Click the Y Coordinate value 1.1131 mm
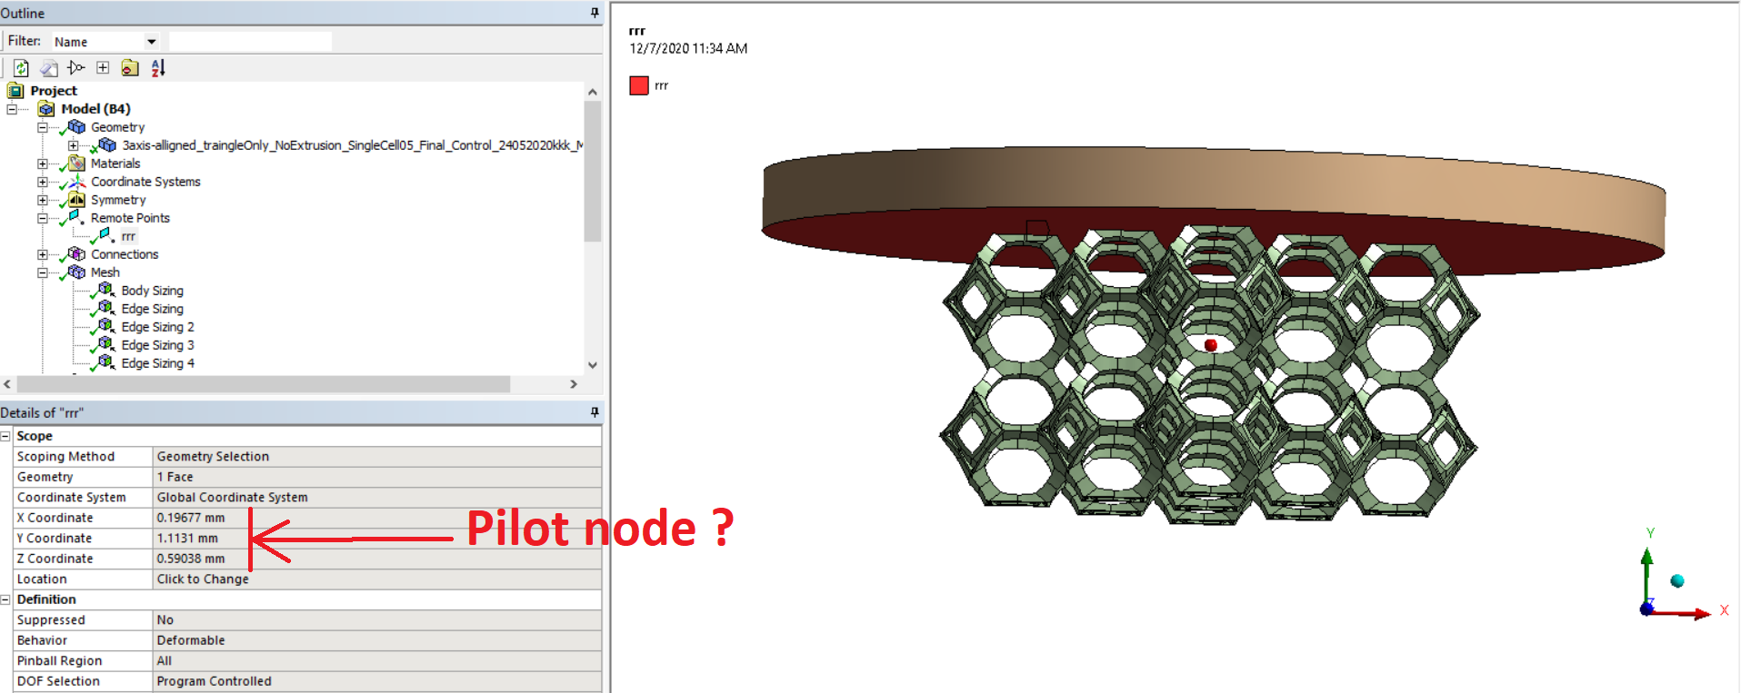Screen dimensions: 1741x693 pos(377,539)
